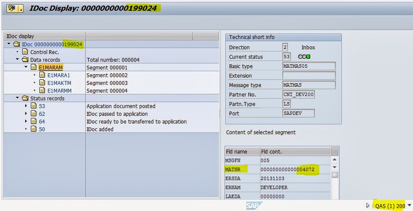Select the E1MARAM segment icon

(33, 67)
